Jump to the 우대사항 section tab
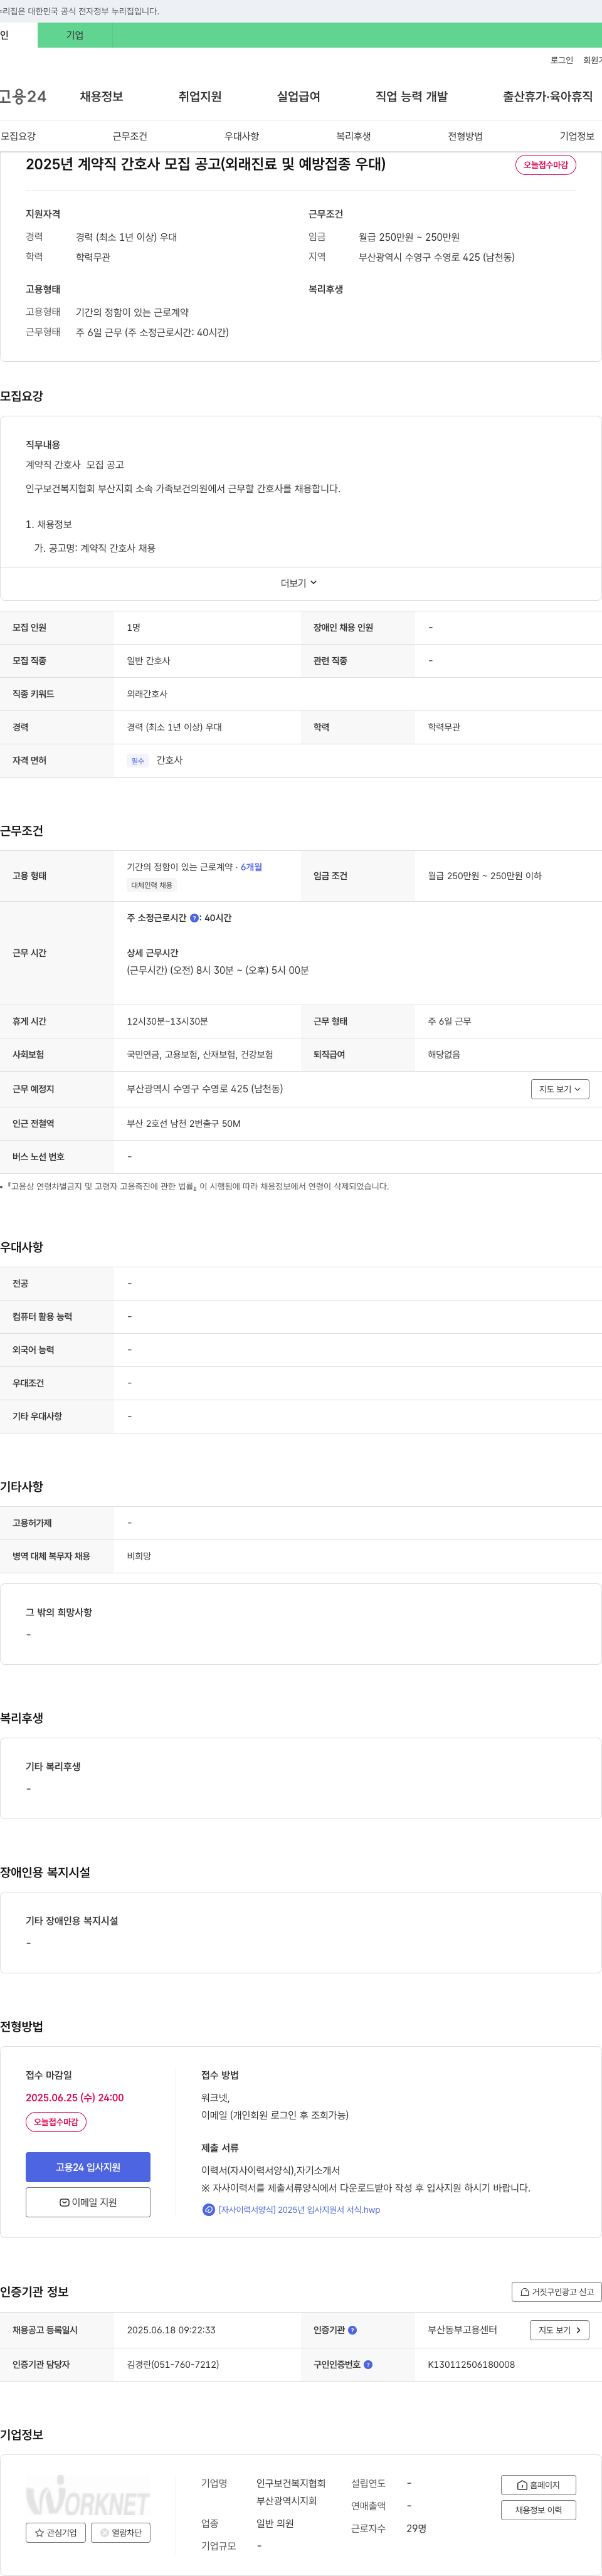The image size is (602, 2576). point(242,136)
